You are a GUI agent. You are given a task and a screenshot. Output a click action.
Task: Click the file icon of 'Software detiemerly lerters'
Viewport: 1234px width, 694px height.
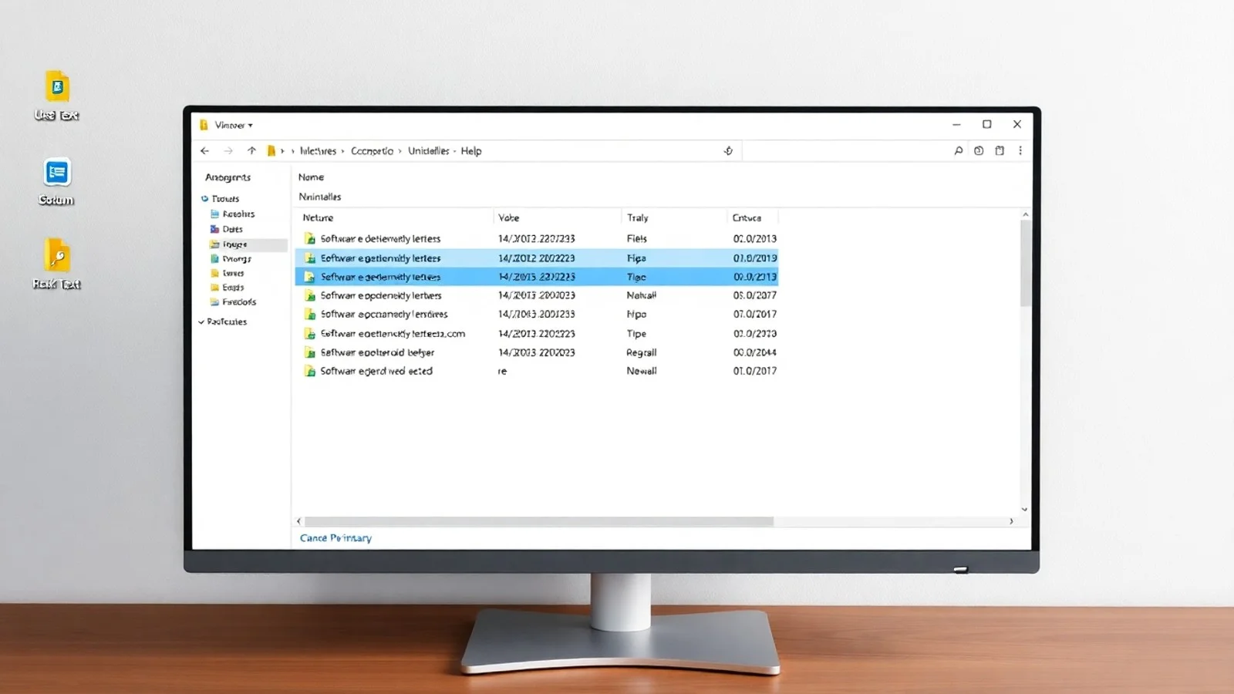coord(310,239)
